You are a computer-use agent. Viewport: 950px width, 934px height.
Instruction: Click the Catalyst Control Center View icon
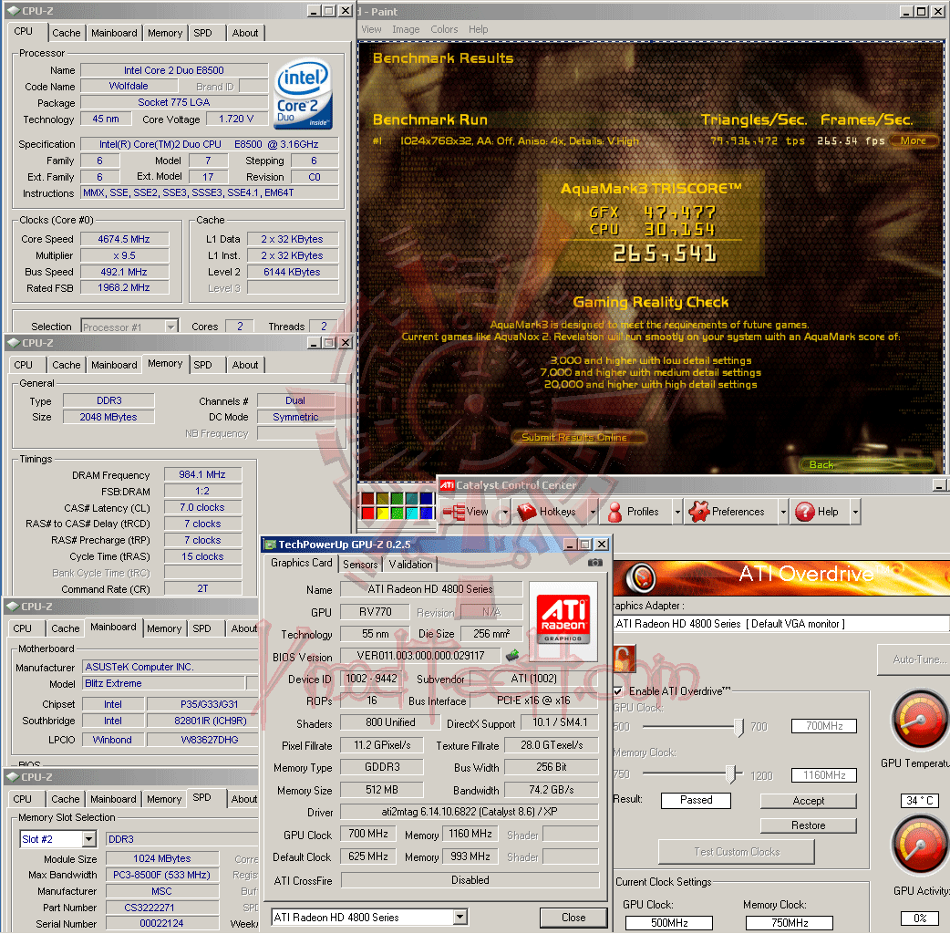[x=454, y=513]
